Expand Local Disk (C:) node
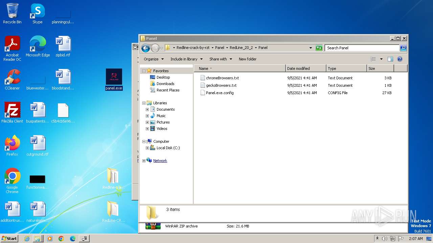The image size is (433, 243). tap(147, 148)
